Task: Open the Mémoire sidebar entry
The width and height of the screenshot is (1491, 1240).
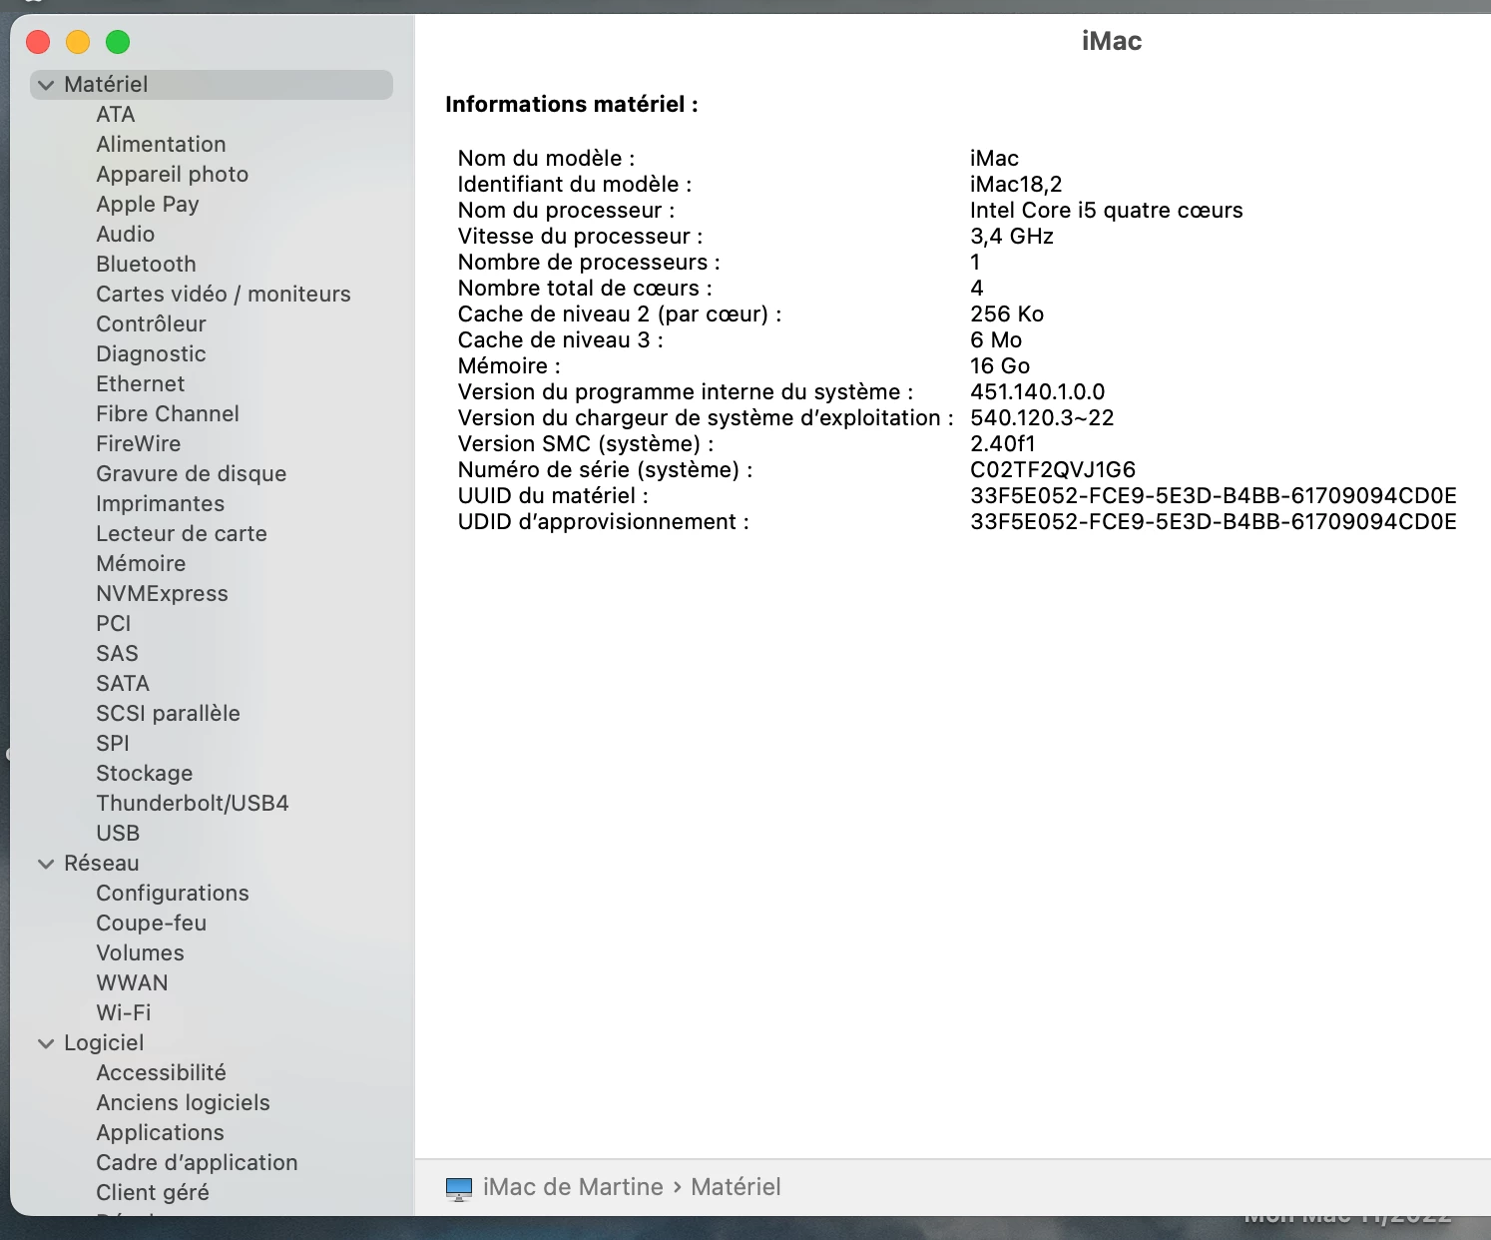Action: click(x=141, y=564)
